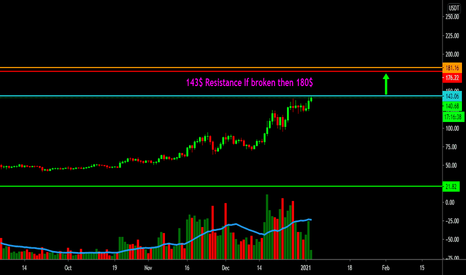Click the Dec date label on time axis
The image size is (466, 275).
point(225,268)
